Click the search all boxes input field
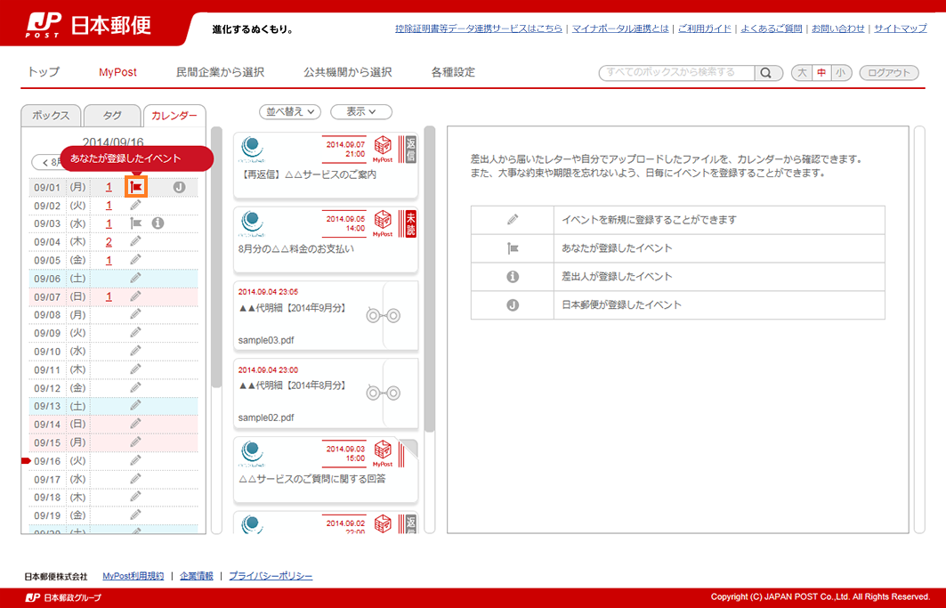946x608 pixels. click(676, 73)
